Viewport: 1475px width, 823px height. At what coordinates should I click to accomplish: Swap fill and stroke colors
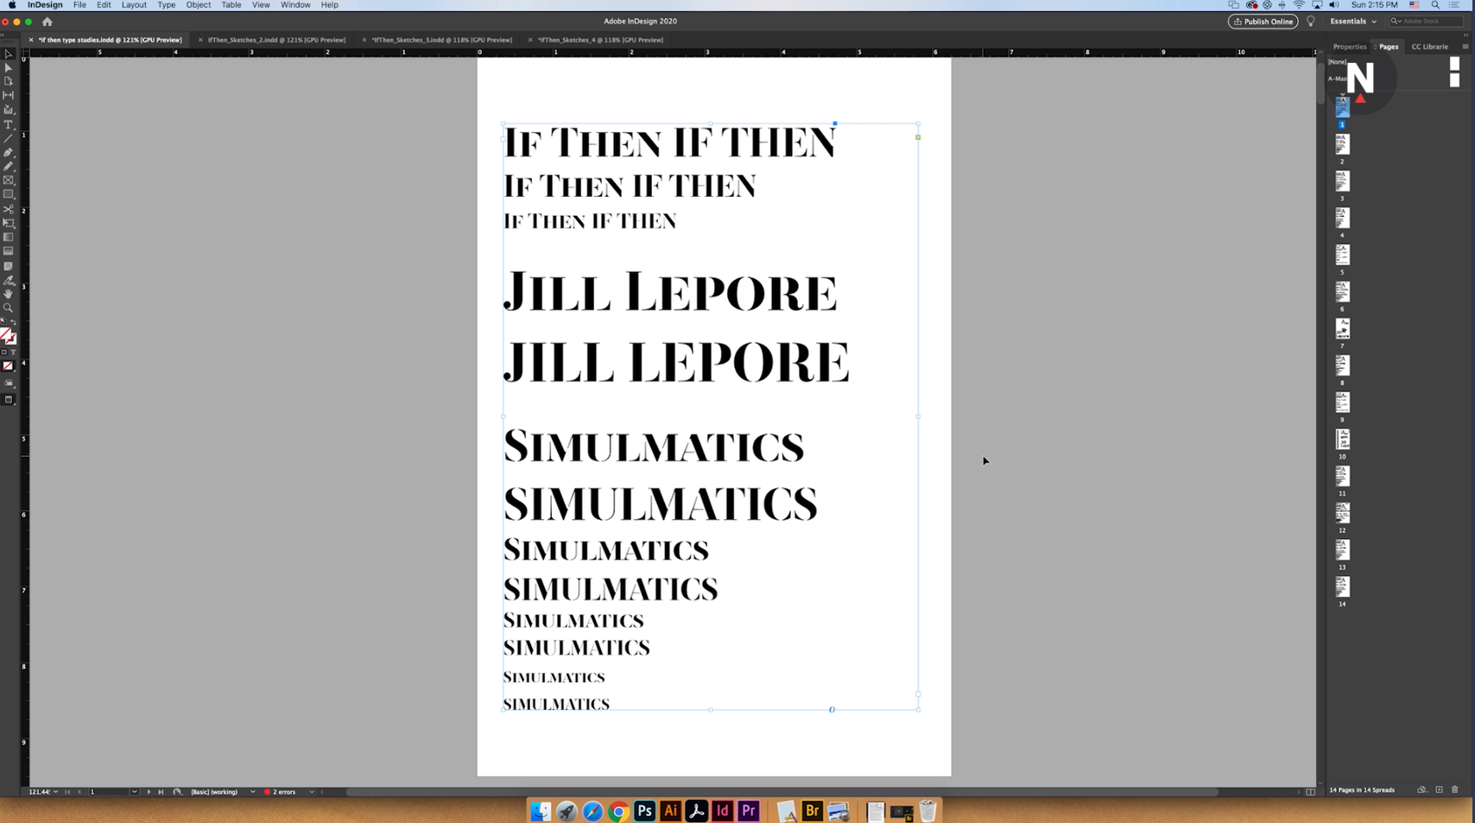click(13, 322)
